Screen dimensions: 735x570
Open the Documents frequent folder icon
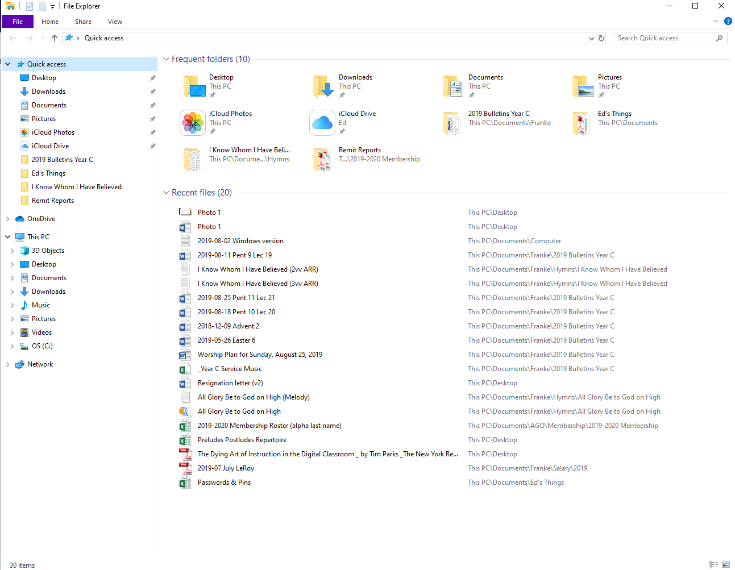point(454,87)
